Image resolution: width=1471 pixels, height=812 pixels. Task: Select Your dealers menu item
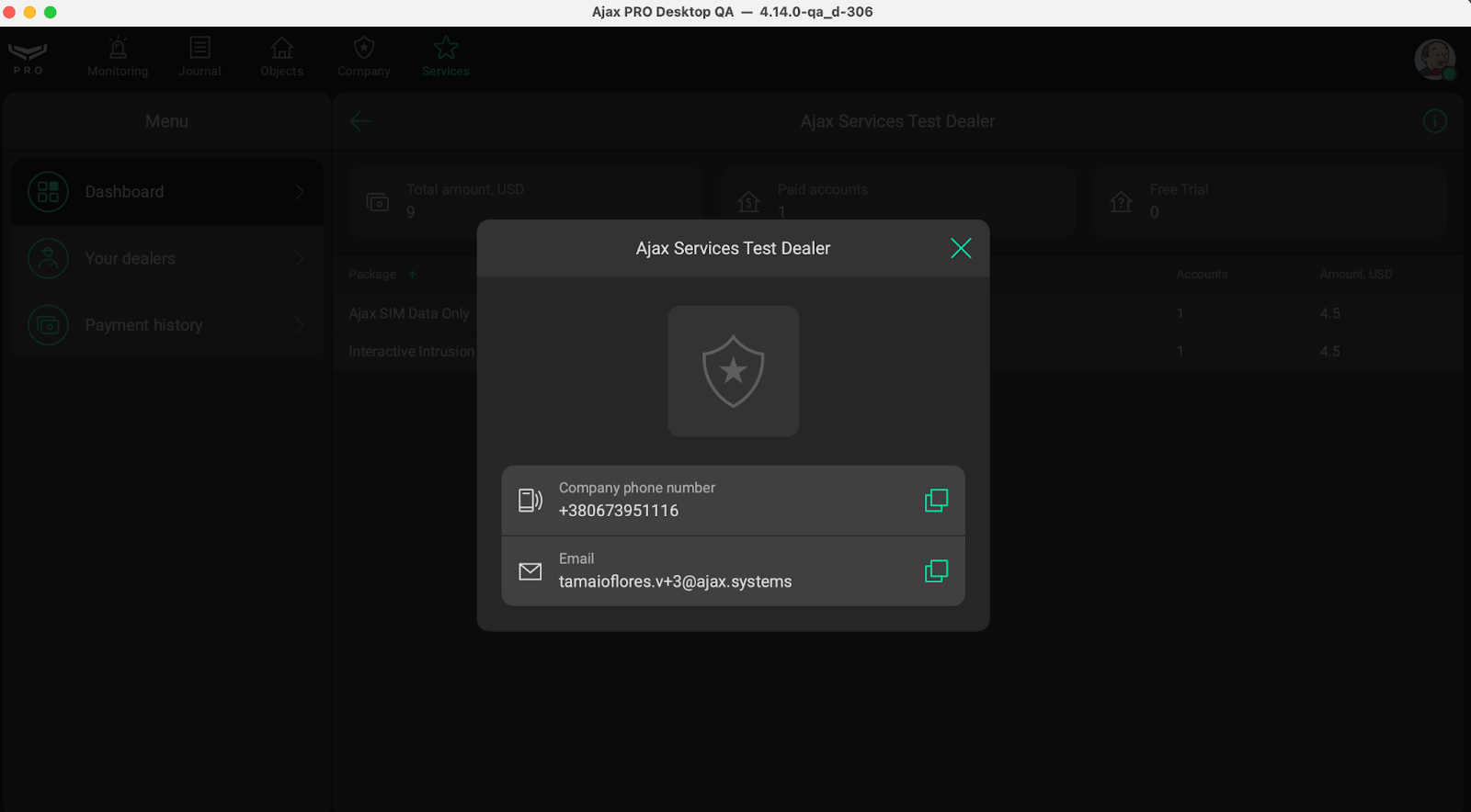(x=130, y=259)
